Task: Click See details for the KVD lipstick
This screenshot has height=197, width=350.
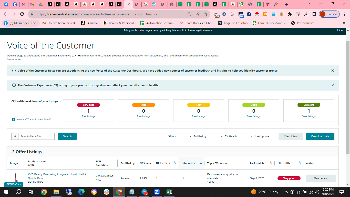Action: [321, 178]
